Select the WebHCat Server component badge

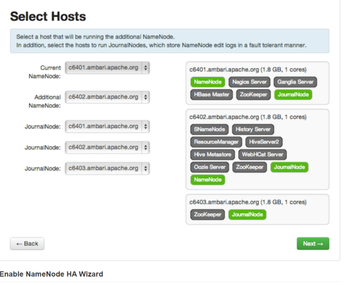pyautogui.click(x=262, y=154)
